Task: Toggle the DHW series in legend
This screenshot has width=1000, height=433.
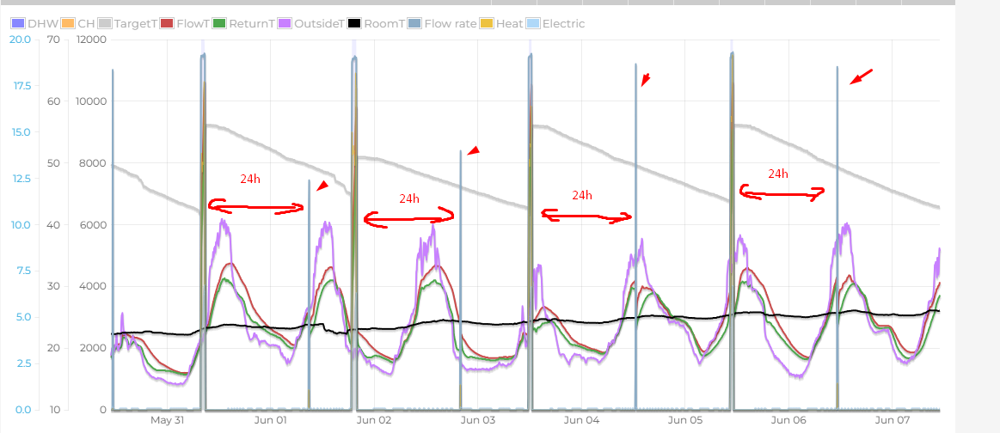Action: (x=40, y=24)
